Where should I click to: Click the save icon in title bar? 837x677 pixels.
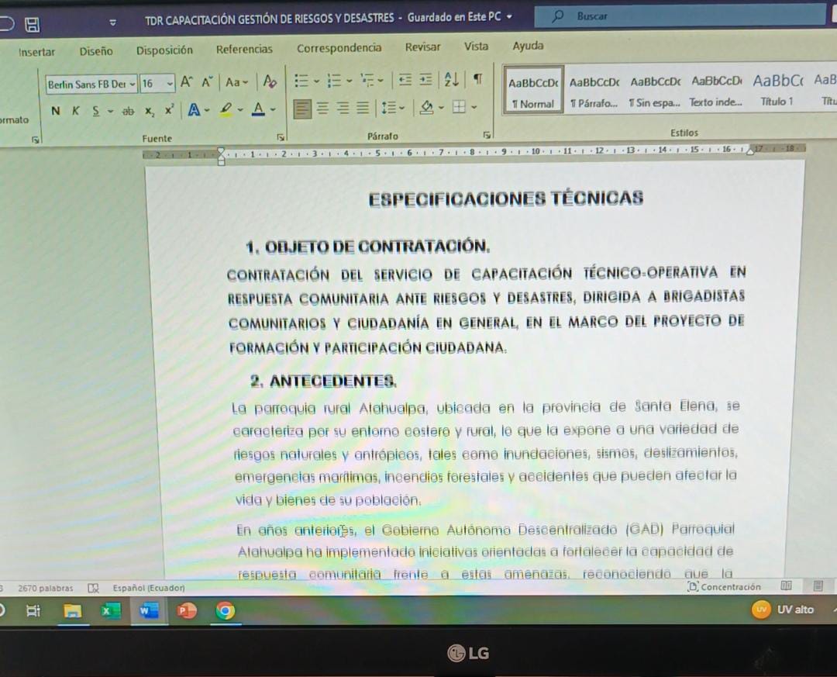(x=33, y=25)
